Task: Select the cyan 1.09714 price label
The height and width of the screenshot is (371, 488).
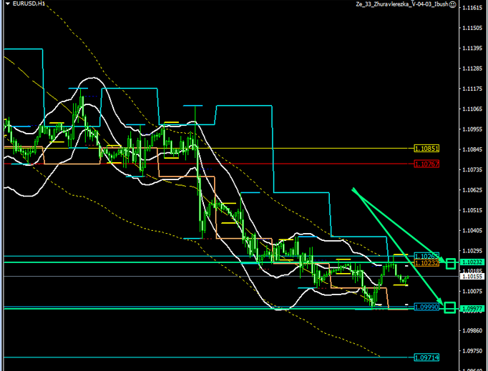Action: (426, 357)
